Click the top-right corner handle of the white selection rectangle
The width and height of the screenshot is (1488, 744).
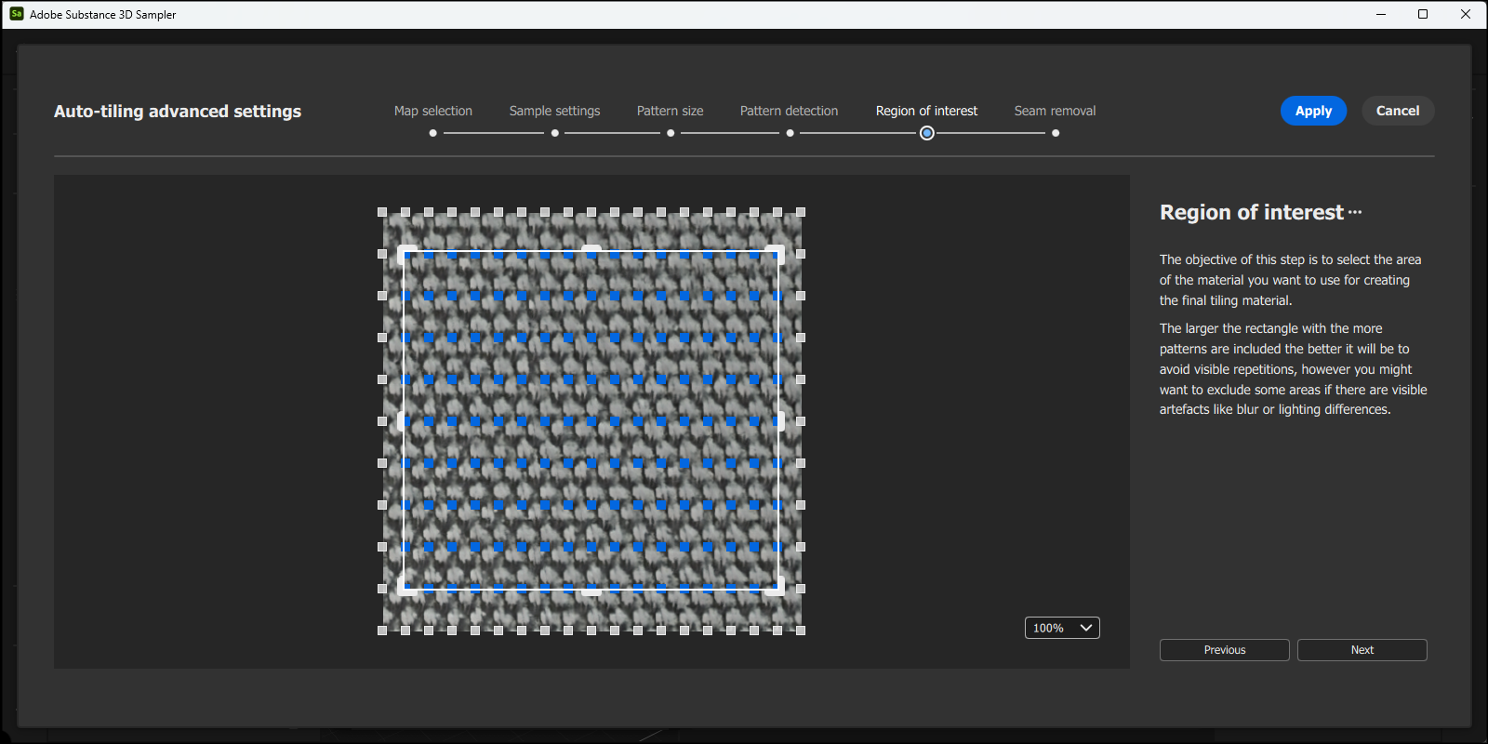(777, 252)
